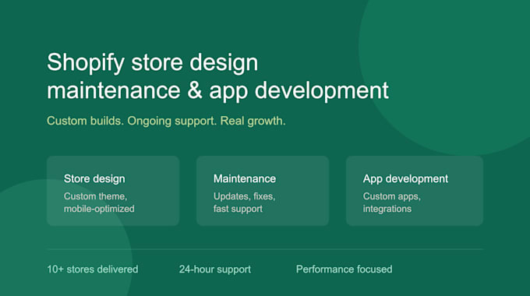The width and height of the screenshot is (530, 296).
Task: Click the '10+ stores delivered' stat
Action: pyautogui.click(x=93, y=270)
